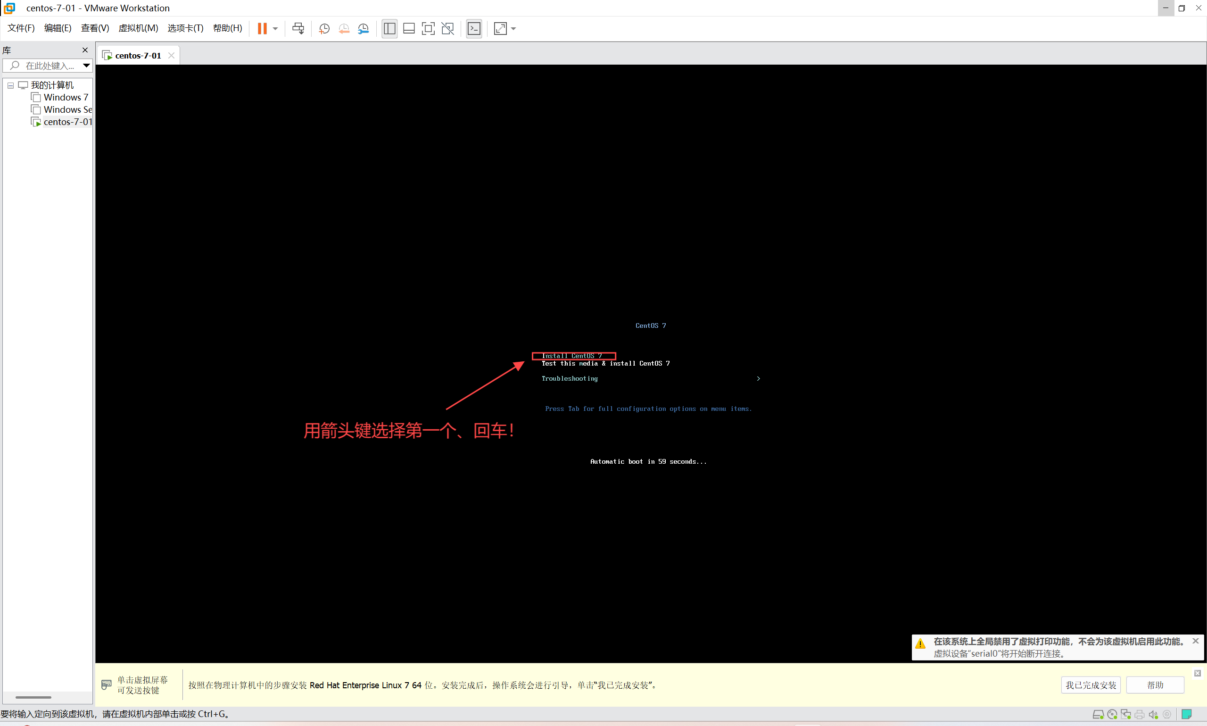Take a snapshot of this VM
Image resolution: width=1207 pixels, height=726 pixels.
(x=324, y=28)
